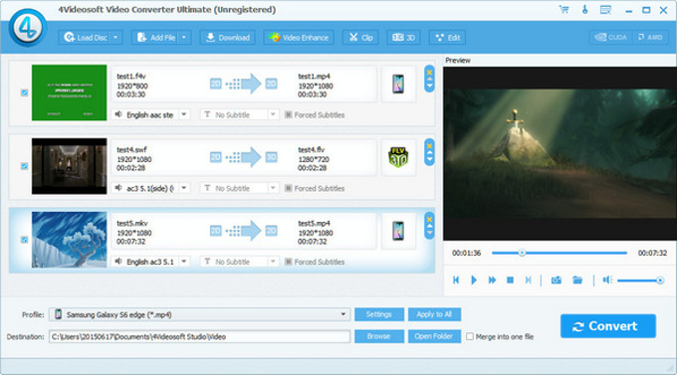Image resolution: width=677 pixels, height=375 pixels.
Task: Jump to previous in preview
Action: tap(456, 281)
